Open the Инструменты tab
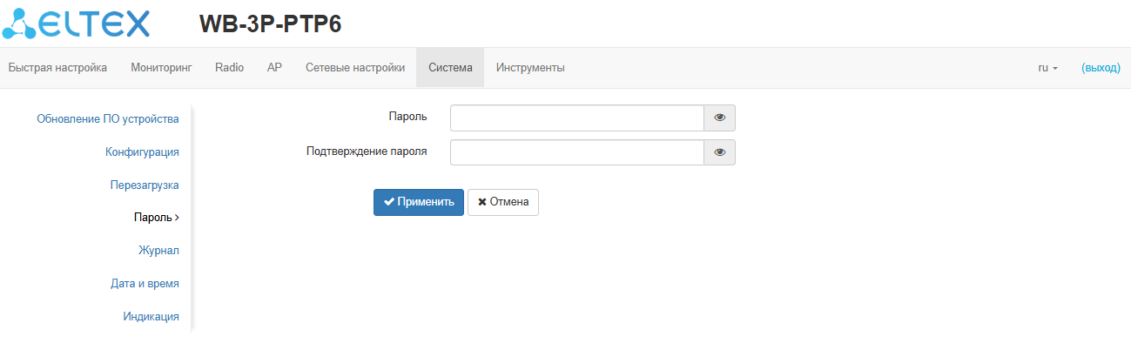Viewport: 1131px width, 350px height. point(530,68)
